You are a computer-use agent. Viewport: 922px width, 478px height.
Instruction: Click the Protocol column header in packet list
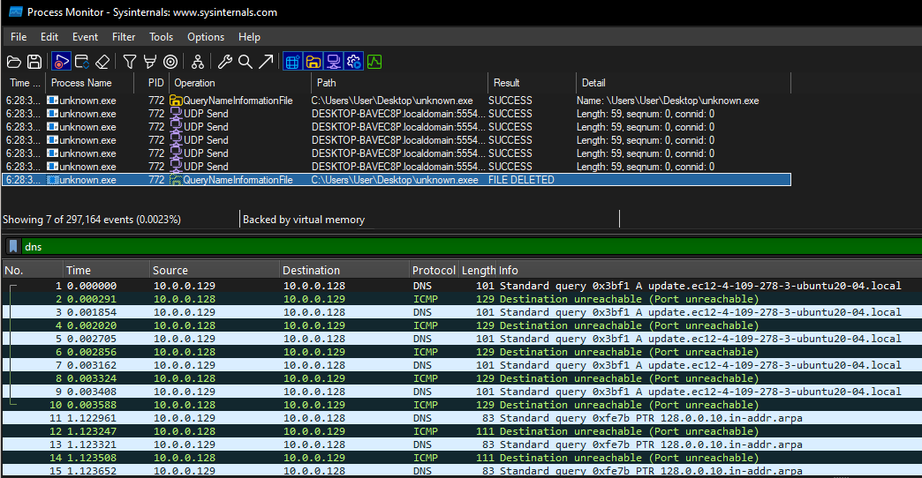click(434, 271)
